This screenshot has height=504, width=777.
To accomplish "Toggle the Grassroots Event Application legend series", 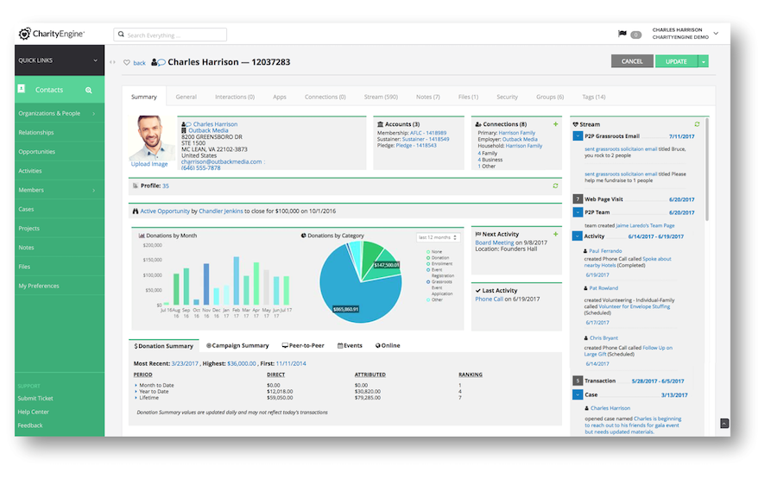I will [440, 287].
